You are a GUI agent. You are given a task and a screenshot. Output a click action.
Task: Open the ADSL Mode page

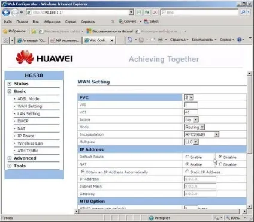pos(28,99)
